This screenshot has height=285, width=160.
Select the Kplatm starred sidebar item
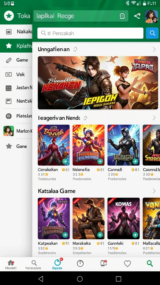tap(16, 46)
